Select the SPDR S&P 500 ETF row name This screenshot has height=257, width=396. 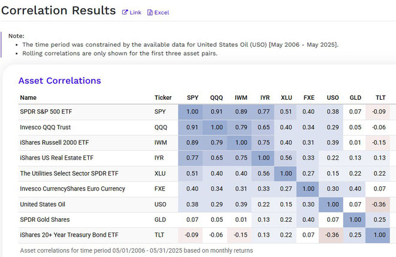(46, 111)
